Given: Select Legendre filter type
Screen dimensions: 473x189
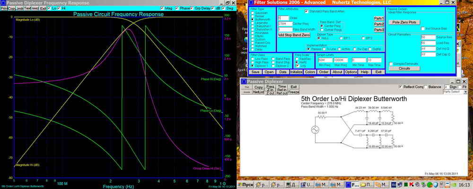Looking at the screenshot, I should point(253,23).
